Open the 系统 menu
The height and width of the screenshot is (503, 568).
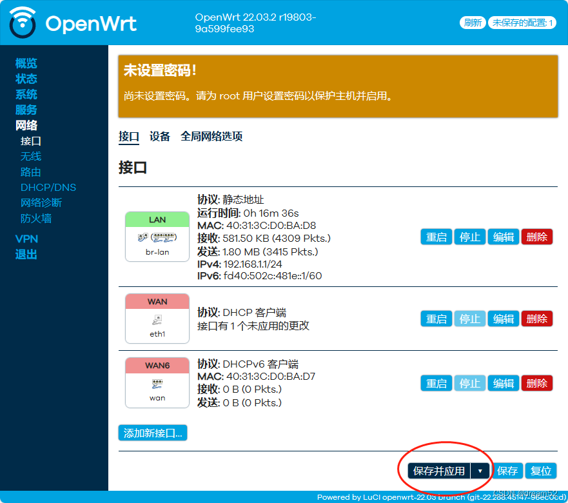click(26, 94)
